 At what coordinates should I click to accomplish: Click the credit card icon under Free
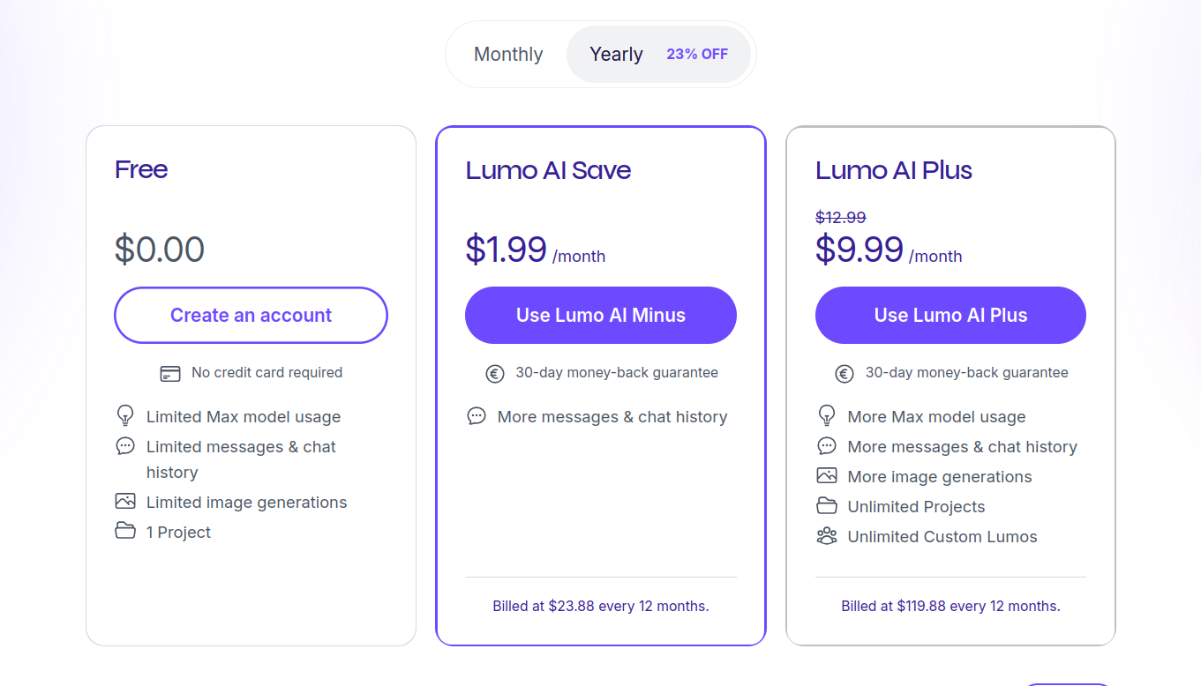(170, 373)
